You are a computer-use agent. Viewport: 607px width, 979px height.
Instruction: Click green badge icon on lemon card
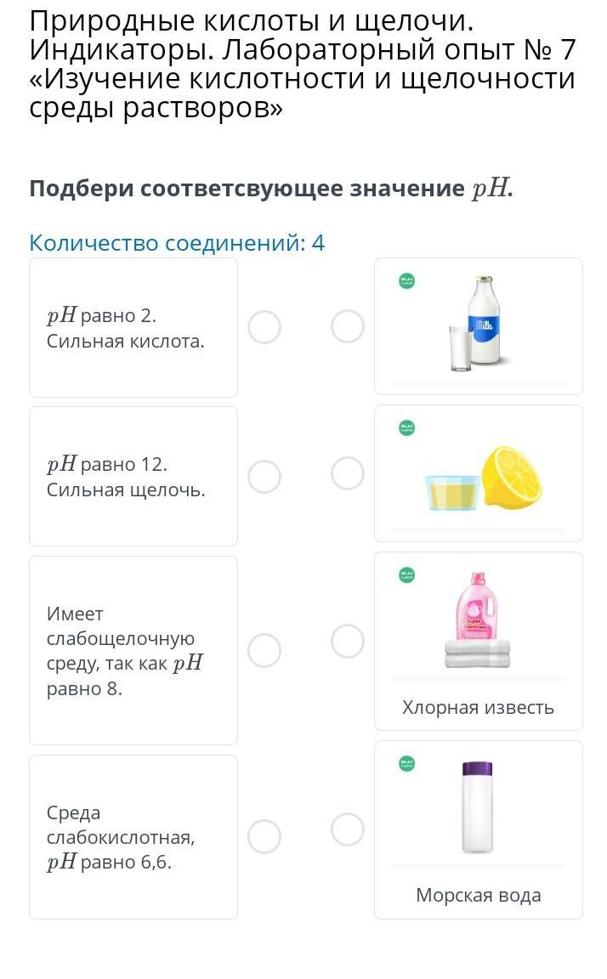click(407, 427)
